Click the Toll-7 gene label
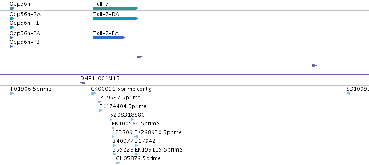Image resolution: width=369 pixels, height=165 pixels. 101,4
